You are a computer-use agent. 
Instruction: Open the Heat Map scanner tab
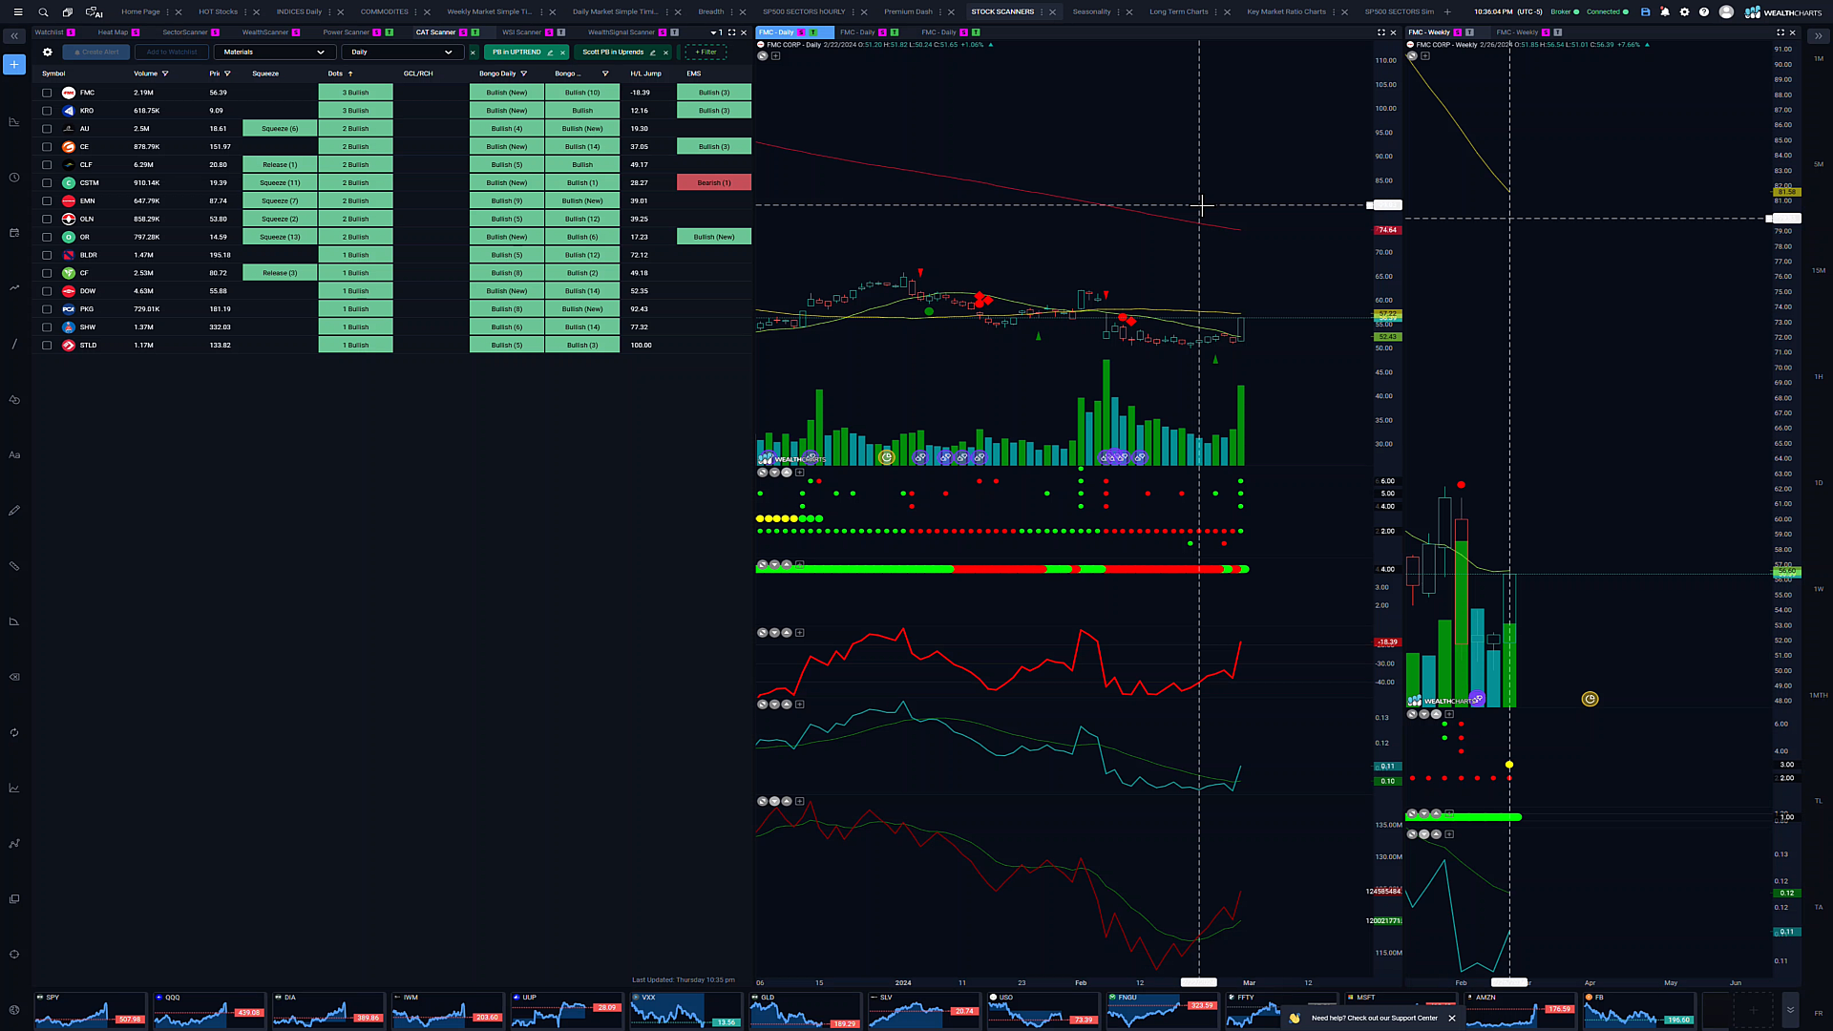point(113,32)
